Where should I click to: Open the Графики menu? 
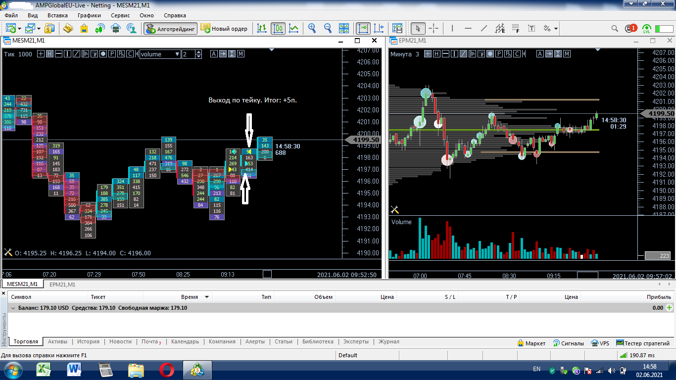click(x=89, y=15)
